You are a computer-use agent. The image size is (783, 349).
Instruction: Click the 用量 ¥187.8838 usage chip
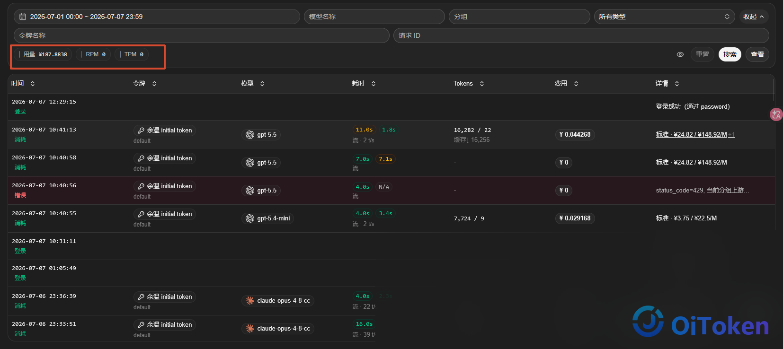click(43, 54)
